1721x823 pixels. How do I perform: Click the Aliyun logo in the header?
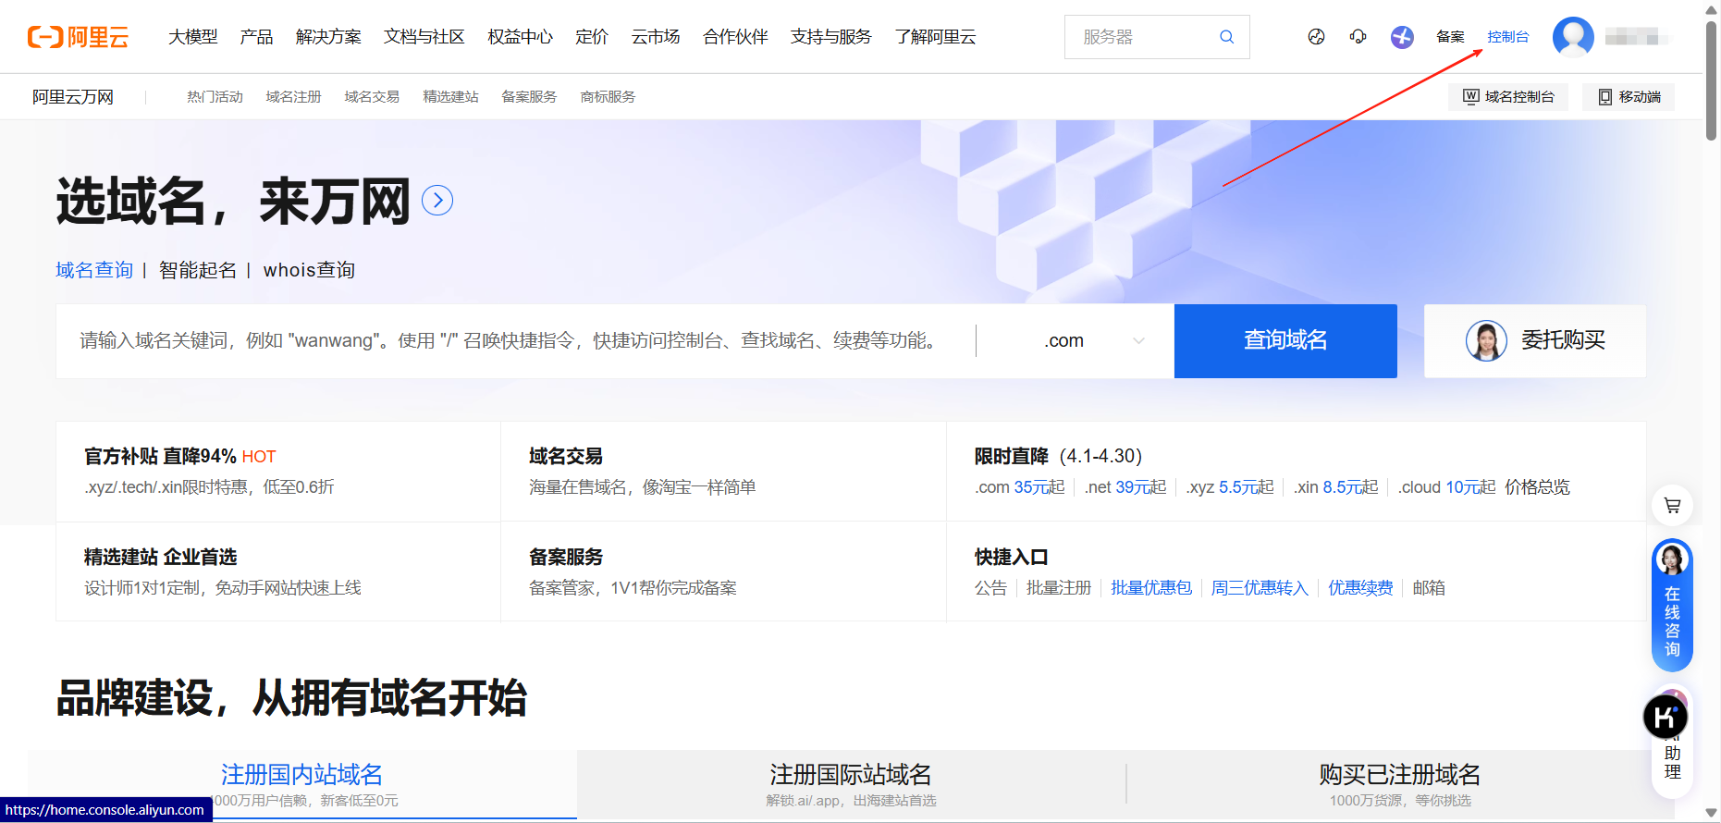click(x=79, y=37)
